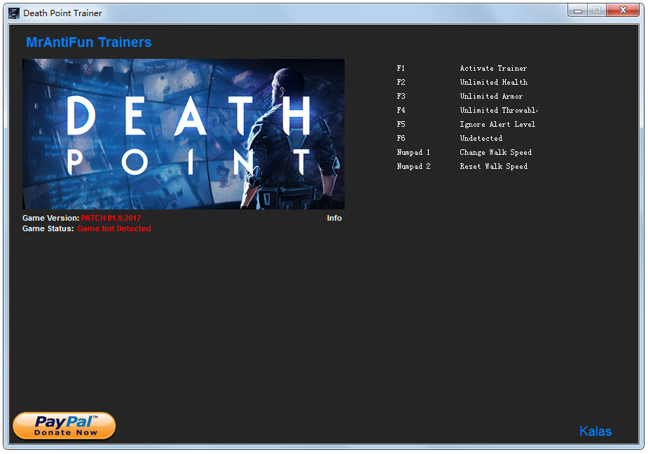Select the Undetected option text
The height and width of the screenshot is (454, 648).
[481, 139]
